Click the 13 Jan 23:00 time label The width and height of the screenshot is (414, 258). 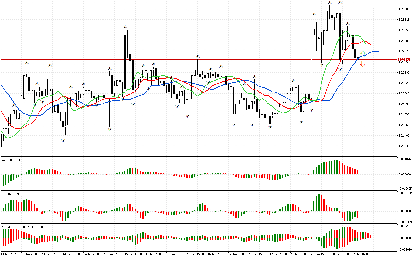coord(30,254)
